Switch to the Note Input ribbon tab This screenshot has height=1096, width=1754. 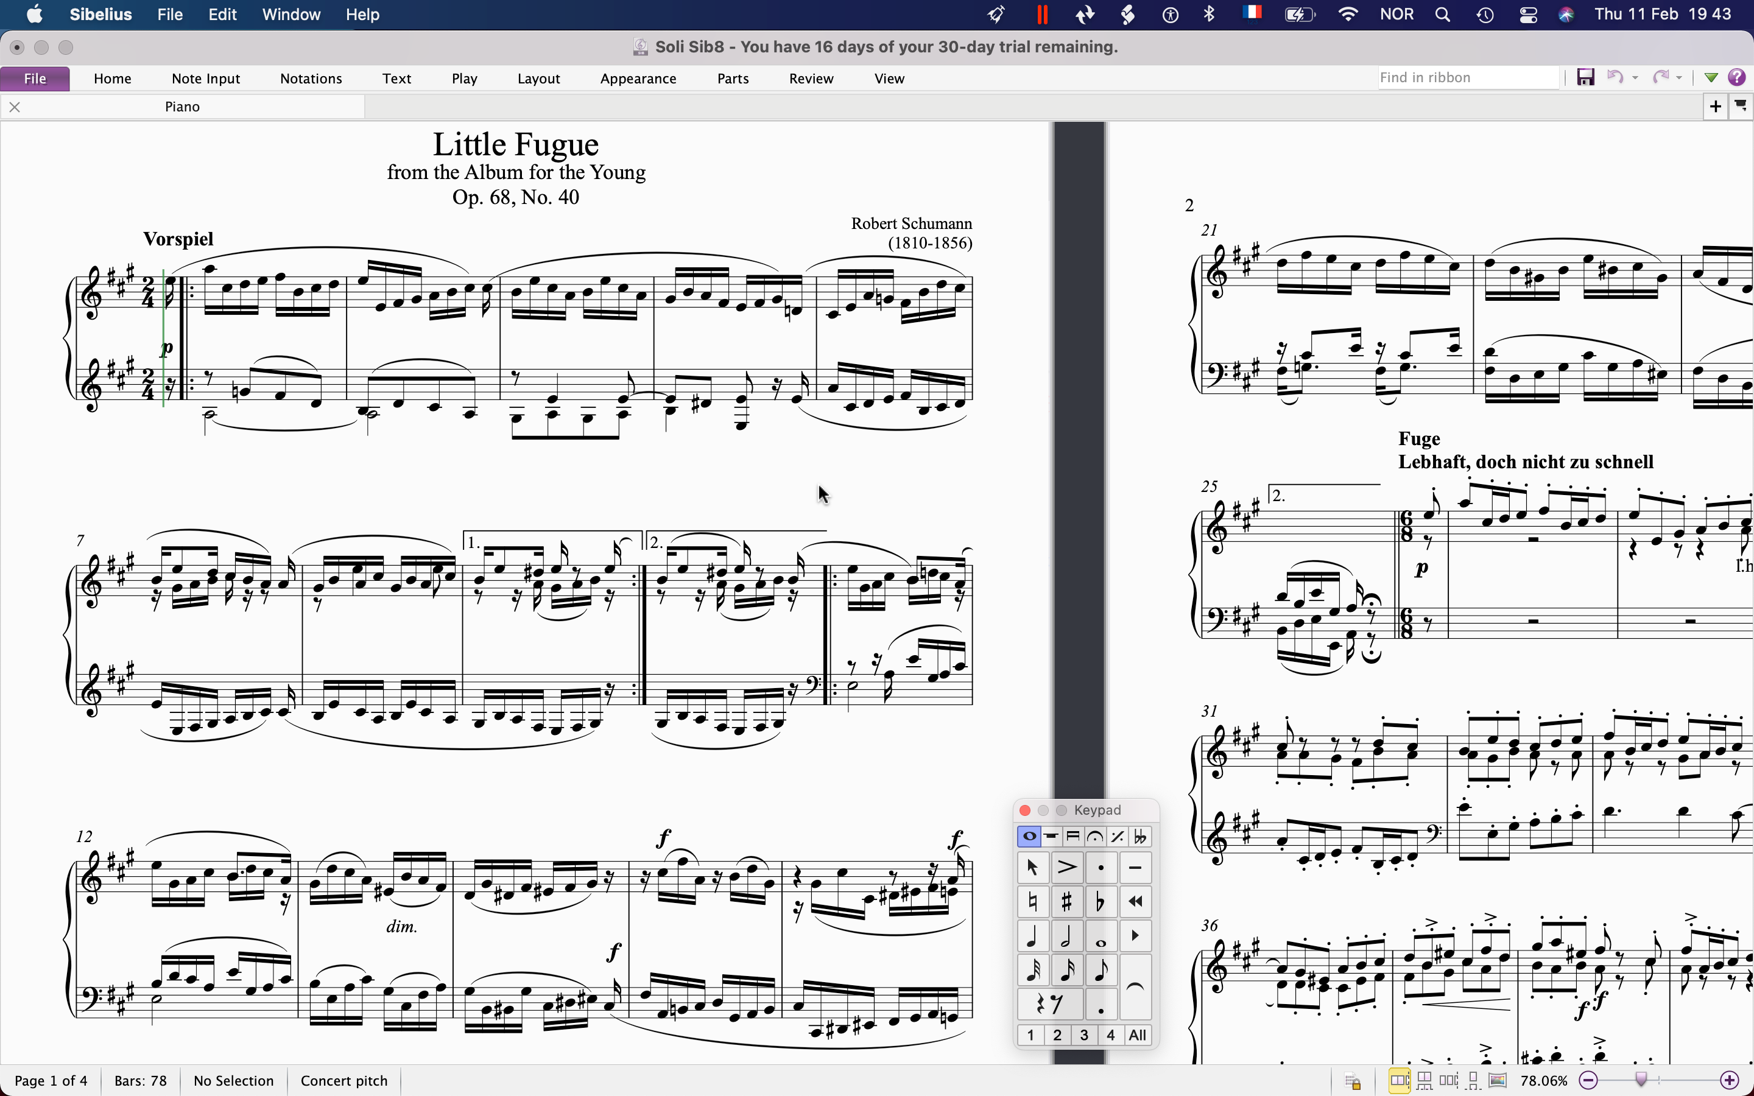click(206, 79)
